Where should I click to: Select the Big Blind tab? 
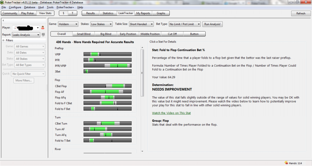[106, 34]
